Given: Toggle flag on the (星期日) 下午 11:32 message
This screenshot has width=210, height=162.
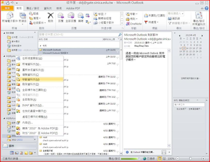Looking at the screenshot, I should coord(118,78).
